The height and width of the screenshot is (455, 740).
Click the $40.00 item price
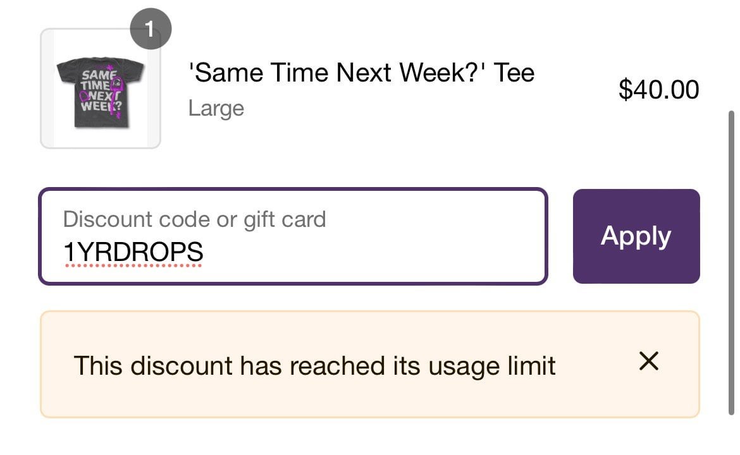(x=658, y=89)
